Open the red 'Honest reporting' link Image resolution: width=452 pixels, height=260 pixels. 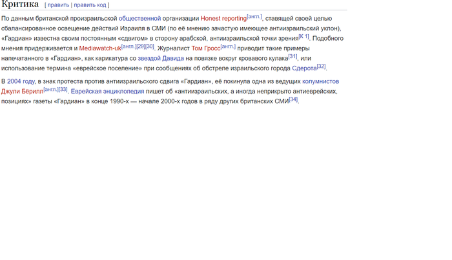pyautogui.click(x=223, y=19)
